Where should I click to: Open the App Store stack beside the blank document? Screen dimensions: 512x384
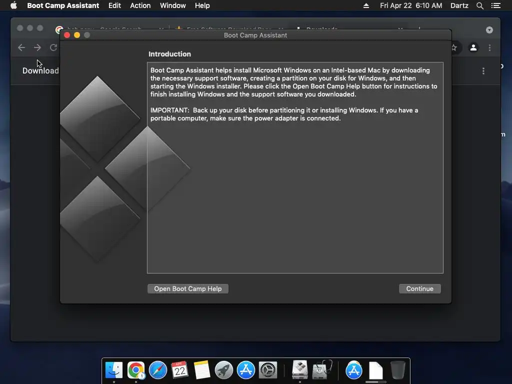pos(354,370)
